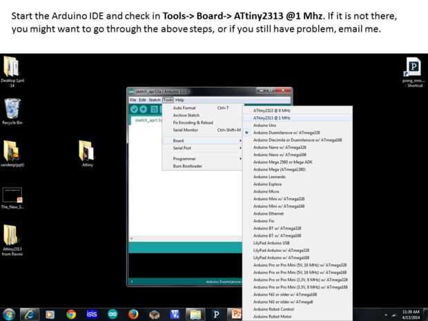Expand the Board submenu
428x321 pixels.
point(202,141)
